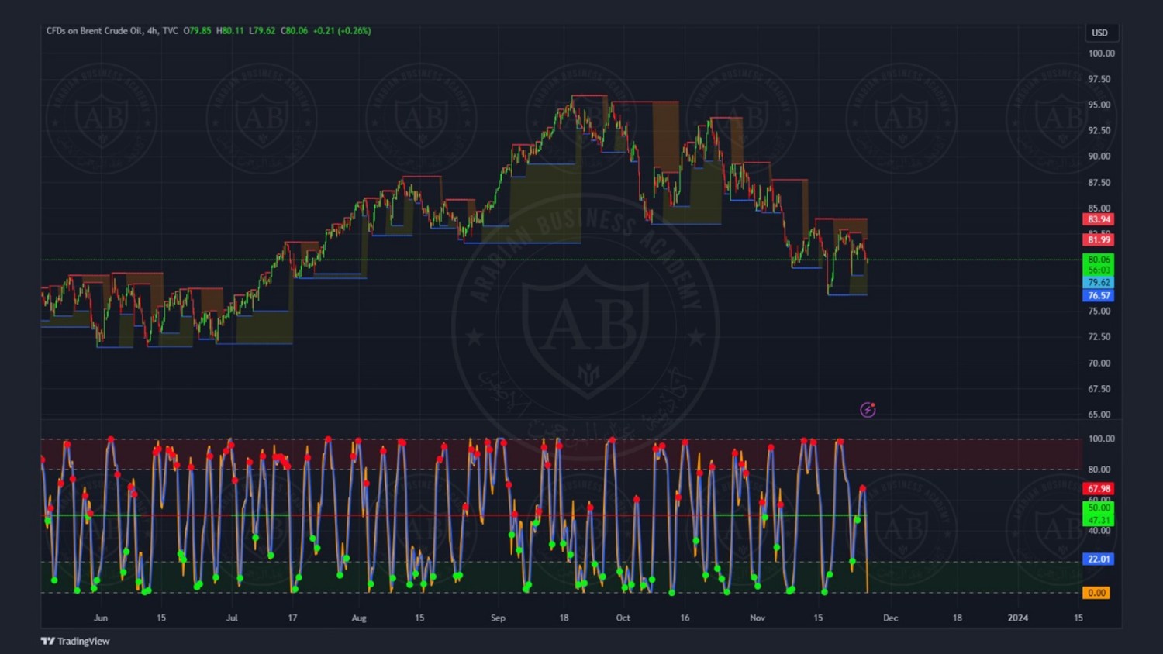1163x654 pixels.
Task: Click the symbol title CFDs on Brent Crude Oil
Action: [x=94, y=31]
